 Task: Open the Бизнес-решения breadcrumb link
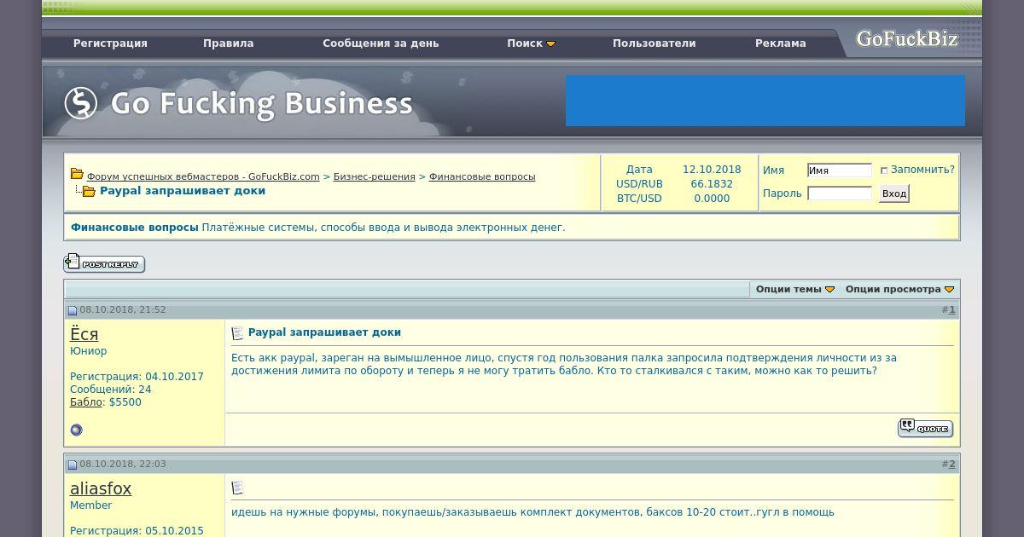point(374,176)
